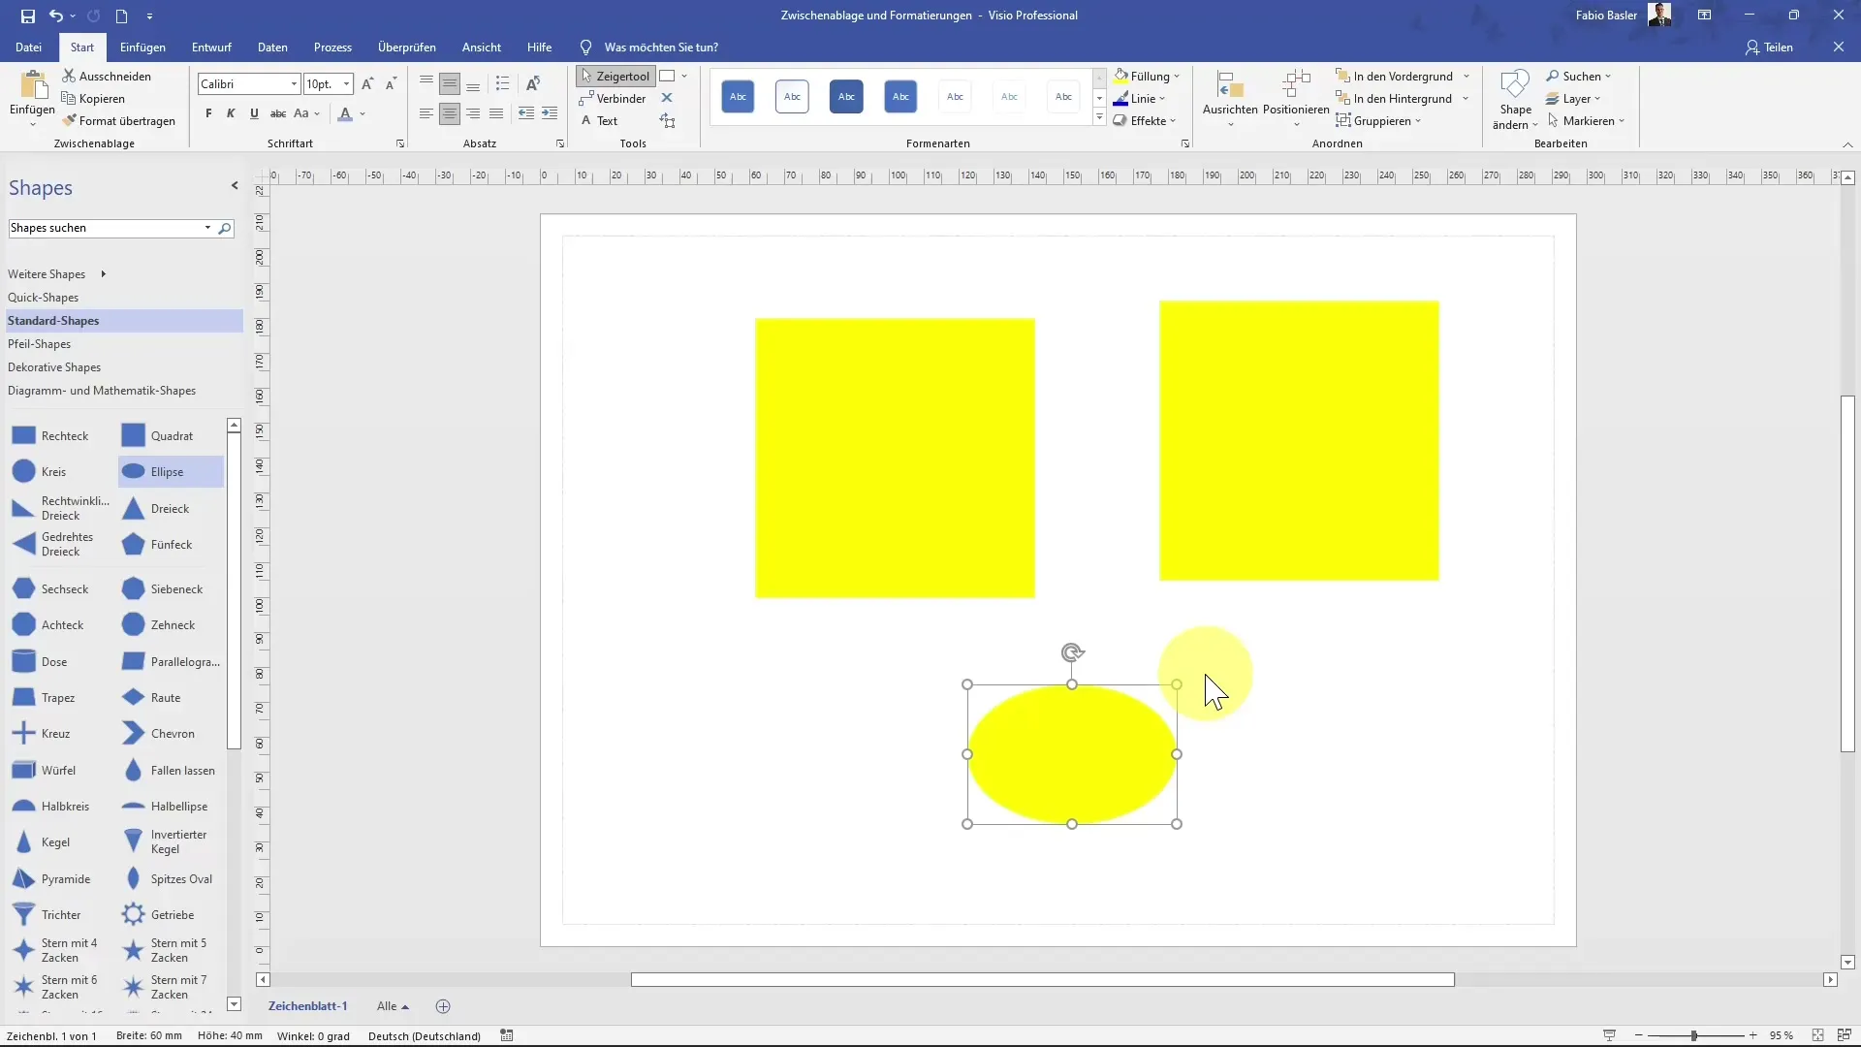Activate Format übertragen painter
The height and width of the screenshot is (1047, 1861).
tap(119, 121)
